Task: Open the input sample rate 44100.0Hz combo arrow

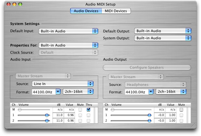Action: tap(58, 92)
